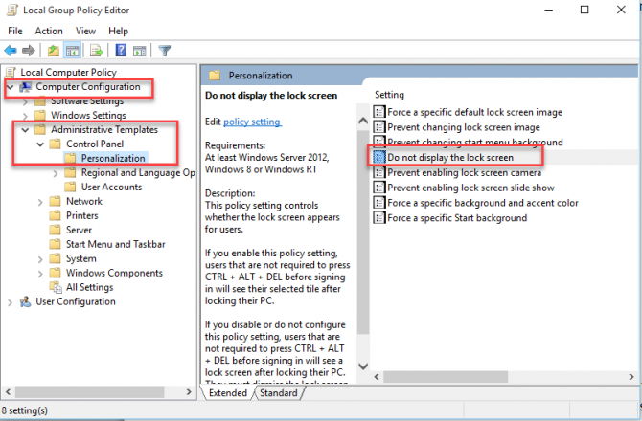Collapse the Administrative Templates node
Image resolution: width=642 pixels, height=421 pixels.
coord(25,130)
